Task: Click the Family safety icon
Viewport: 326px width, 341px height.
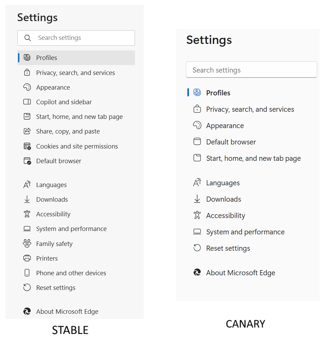Action: click(27, 243)
